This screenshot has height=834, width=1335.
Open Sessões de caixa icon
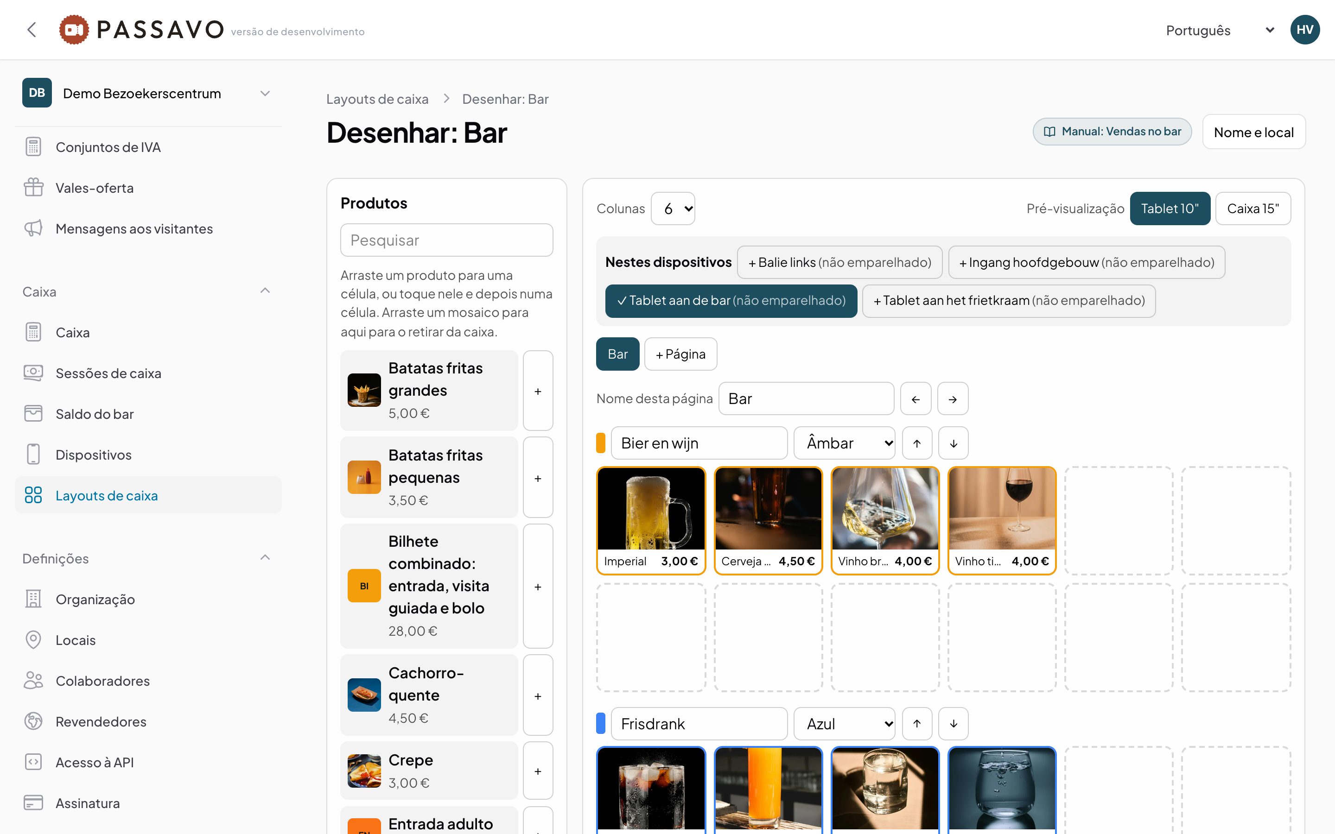click(33, 373)
